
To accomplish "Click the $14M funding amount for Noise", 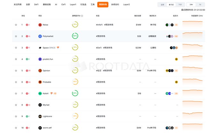I will point(138,25).
